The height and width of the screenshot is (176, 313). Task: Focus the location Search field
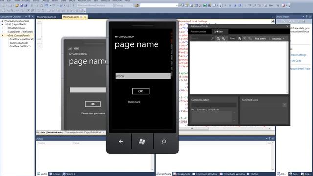[x=200, y=38]
